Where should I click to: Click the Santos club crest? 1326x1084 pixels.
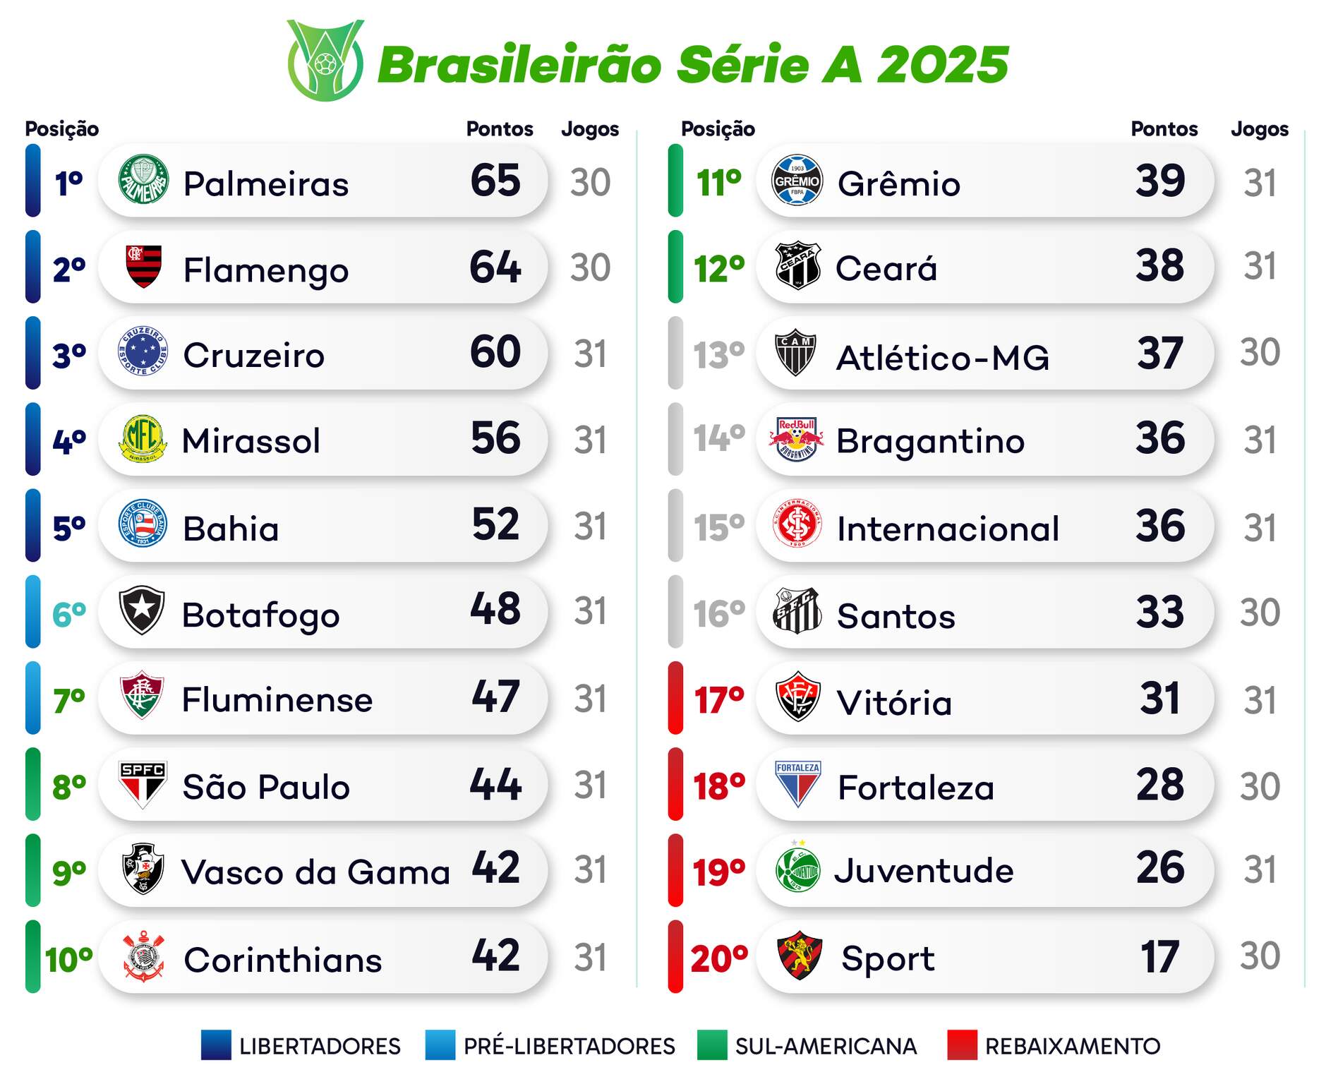pos(797,611)
